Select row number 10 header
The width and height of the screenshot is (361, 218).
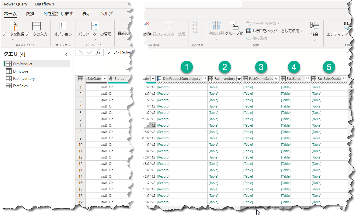coord(80,145)
